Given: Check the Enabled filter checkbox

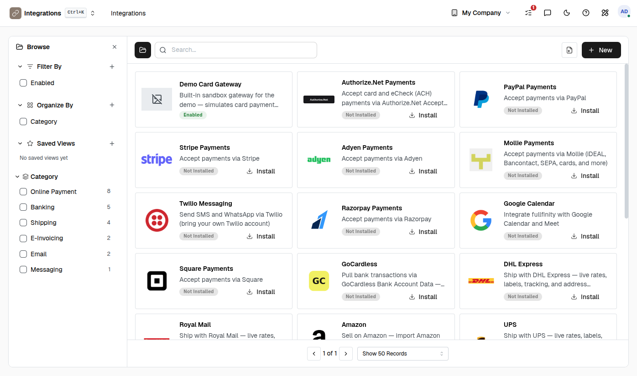Looking at the screenshot, I should [x=23, y=83].
